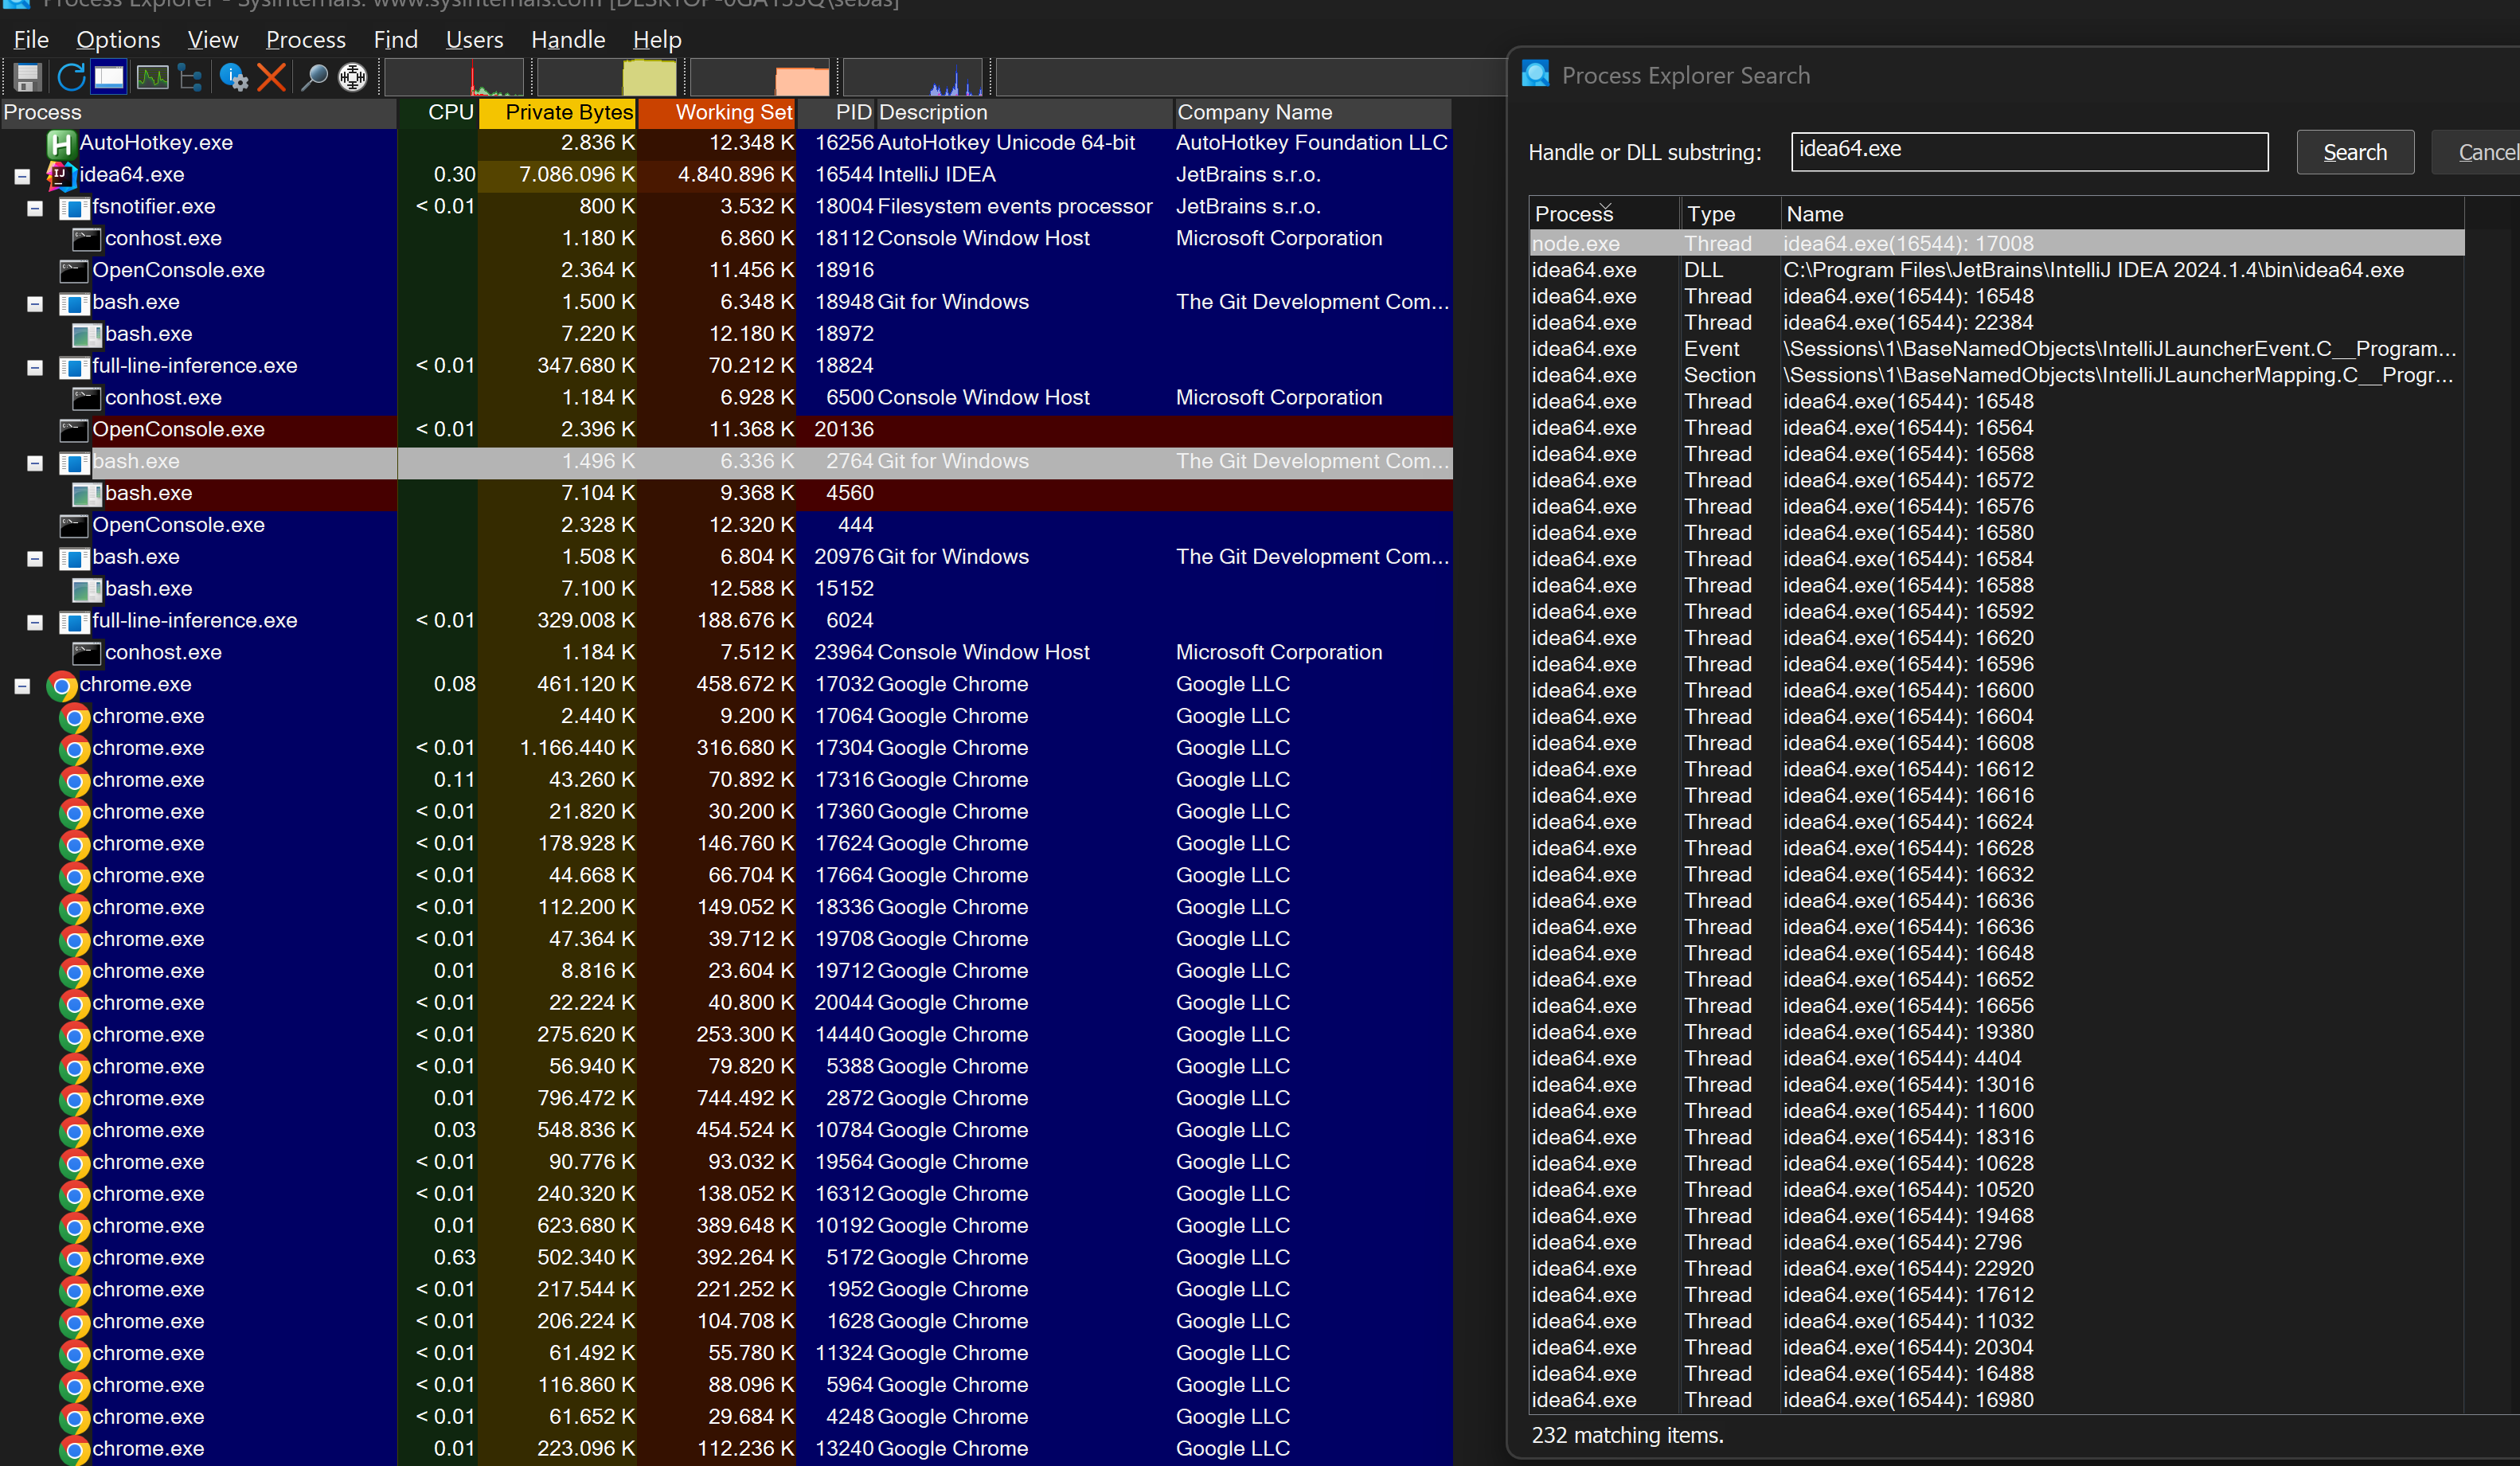
Task: Open the Options menu
Action: point(117,40)
